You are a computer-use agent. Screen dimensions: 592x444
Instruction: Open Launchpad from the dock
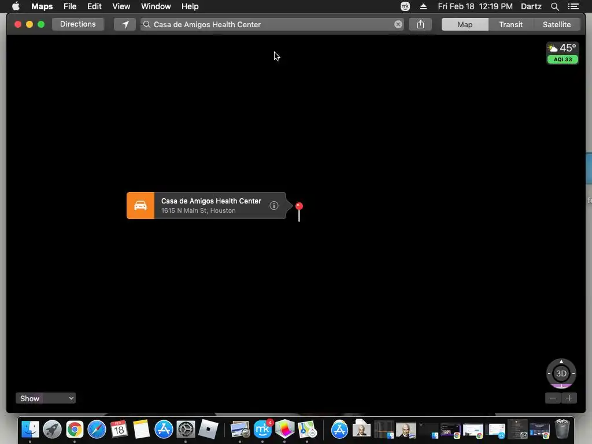[x=52, y=430]
